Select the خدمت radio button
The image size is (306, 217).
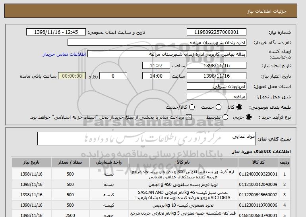coord(219,107)
